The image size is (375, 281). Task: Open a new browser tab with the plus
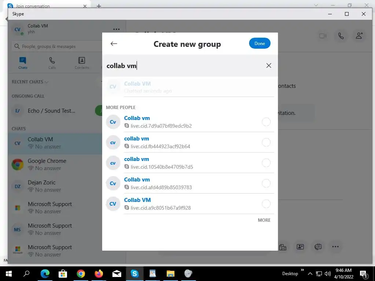coord(99,6)
